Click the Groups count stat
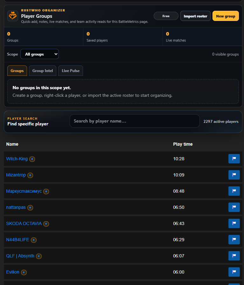 pyautogui.click(x=44, y=36)
